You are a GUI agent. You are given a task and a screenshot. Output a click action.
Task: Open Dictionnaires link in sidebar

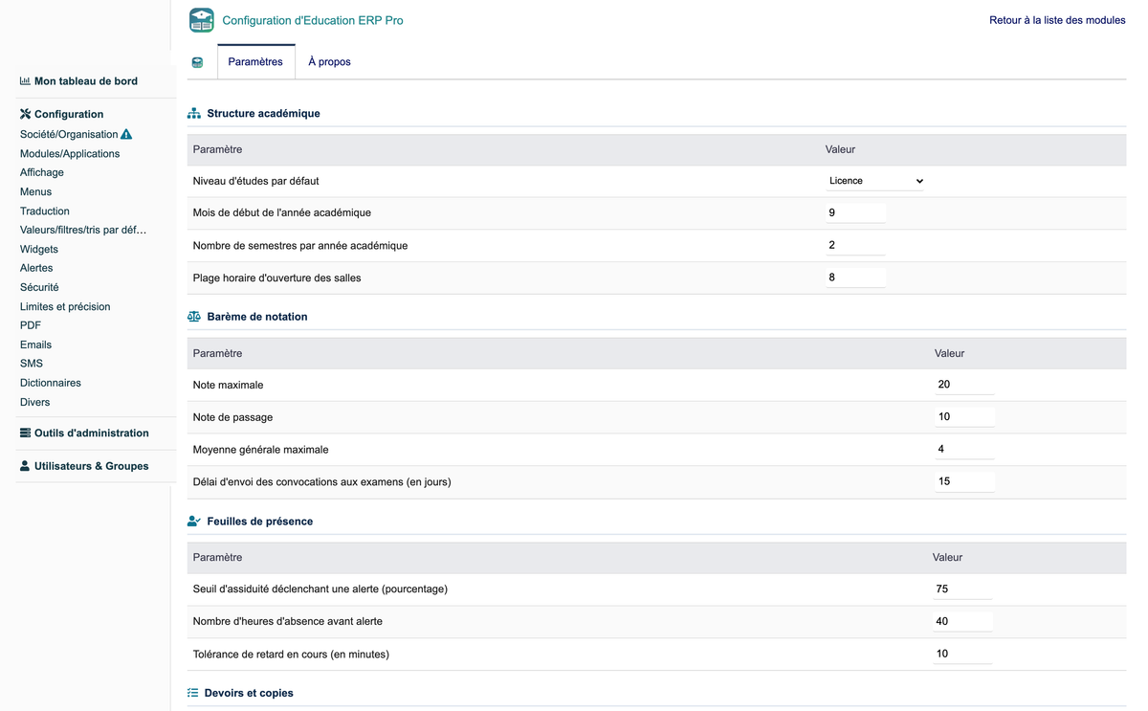(x=51, y=383)
